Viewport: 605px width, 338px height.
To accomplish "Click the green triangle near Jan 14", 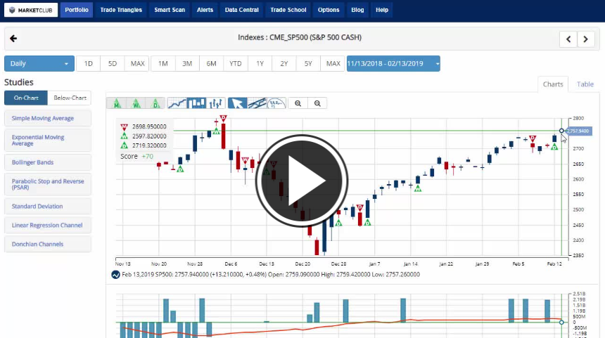I will 417,188.
